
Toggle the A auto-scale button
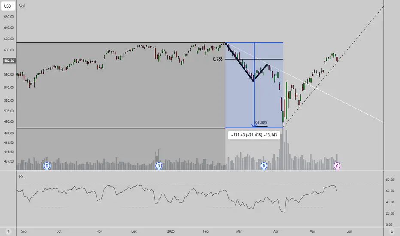[392, 232]
